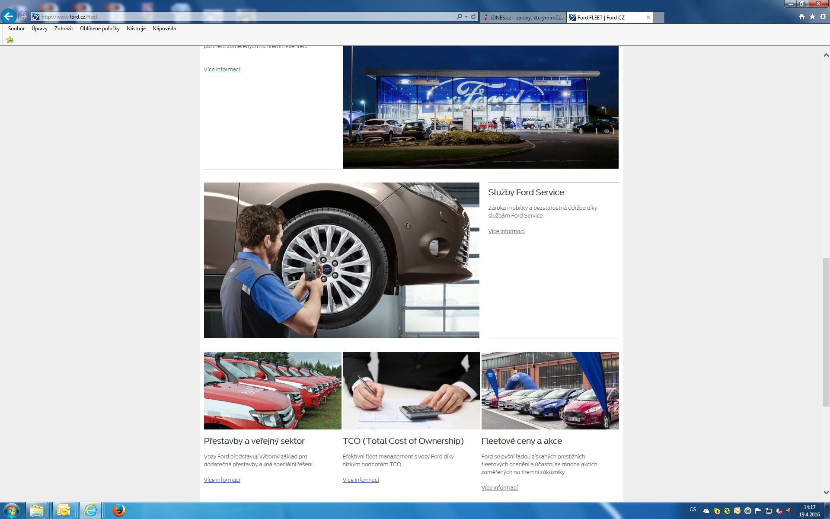Open a new blank tab
Image resolution: width=830 pixels, height=519 pixels.
[x=659, y=18]
